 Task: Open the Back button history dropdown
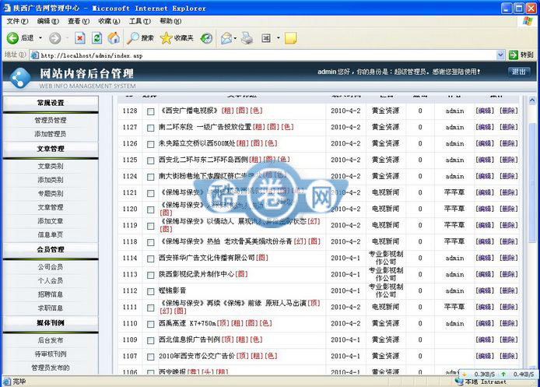pos(40,38)
